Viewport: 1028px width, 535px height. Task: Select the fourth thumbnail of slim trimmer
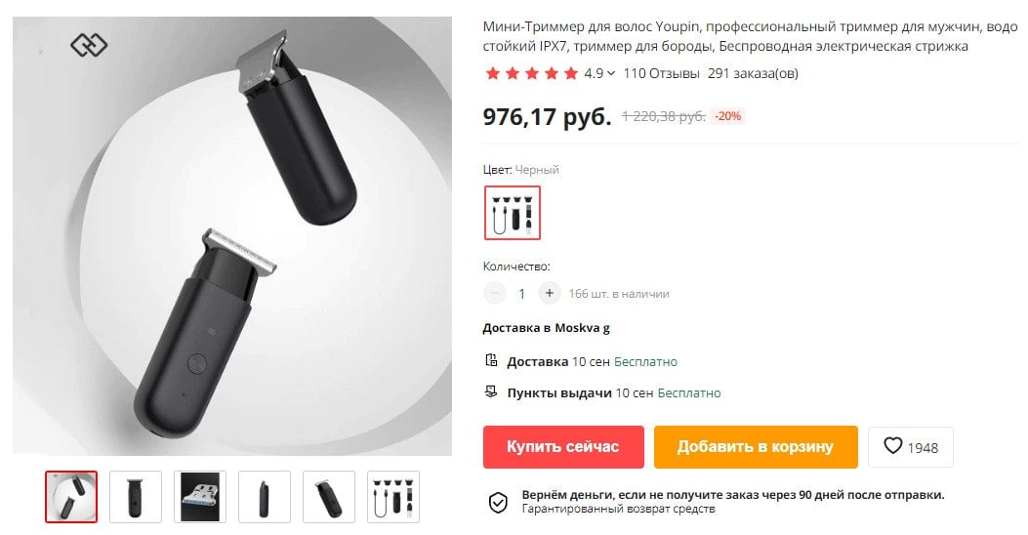click(x=265, y=497)
